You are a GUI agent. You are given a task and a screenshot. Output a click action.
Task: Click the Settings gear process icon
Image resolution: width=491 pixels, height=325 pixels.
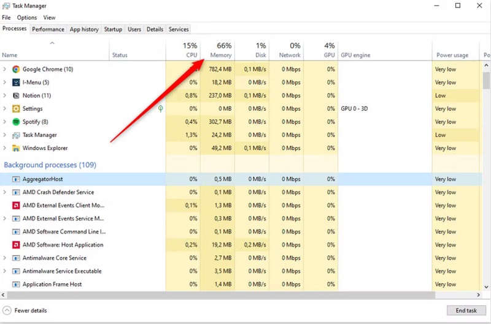(x=16, y=109)
